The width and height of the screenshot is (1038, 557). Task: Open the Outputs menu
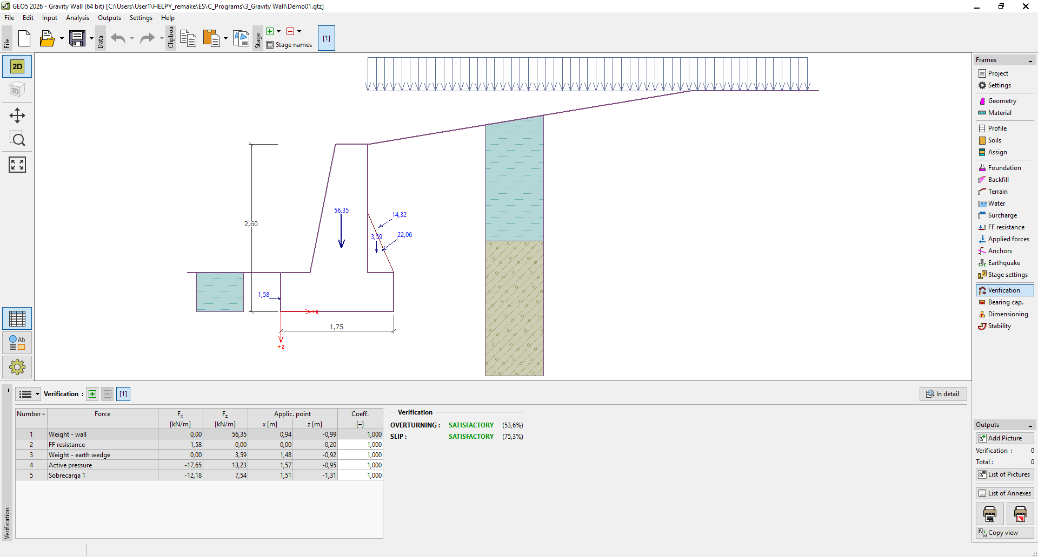point(109,18)
